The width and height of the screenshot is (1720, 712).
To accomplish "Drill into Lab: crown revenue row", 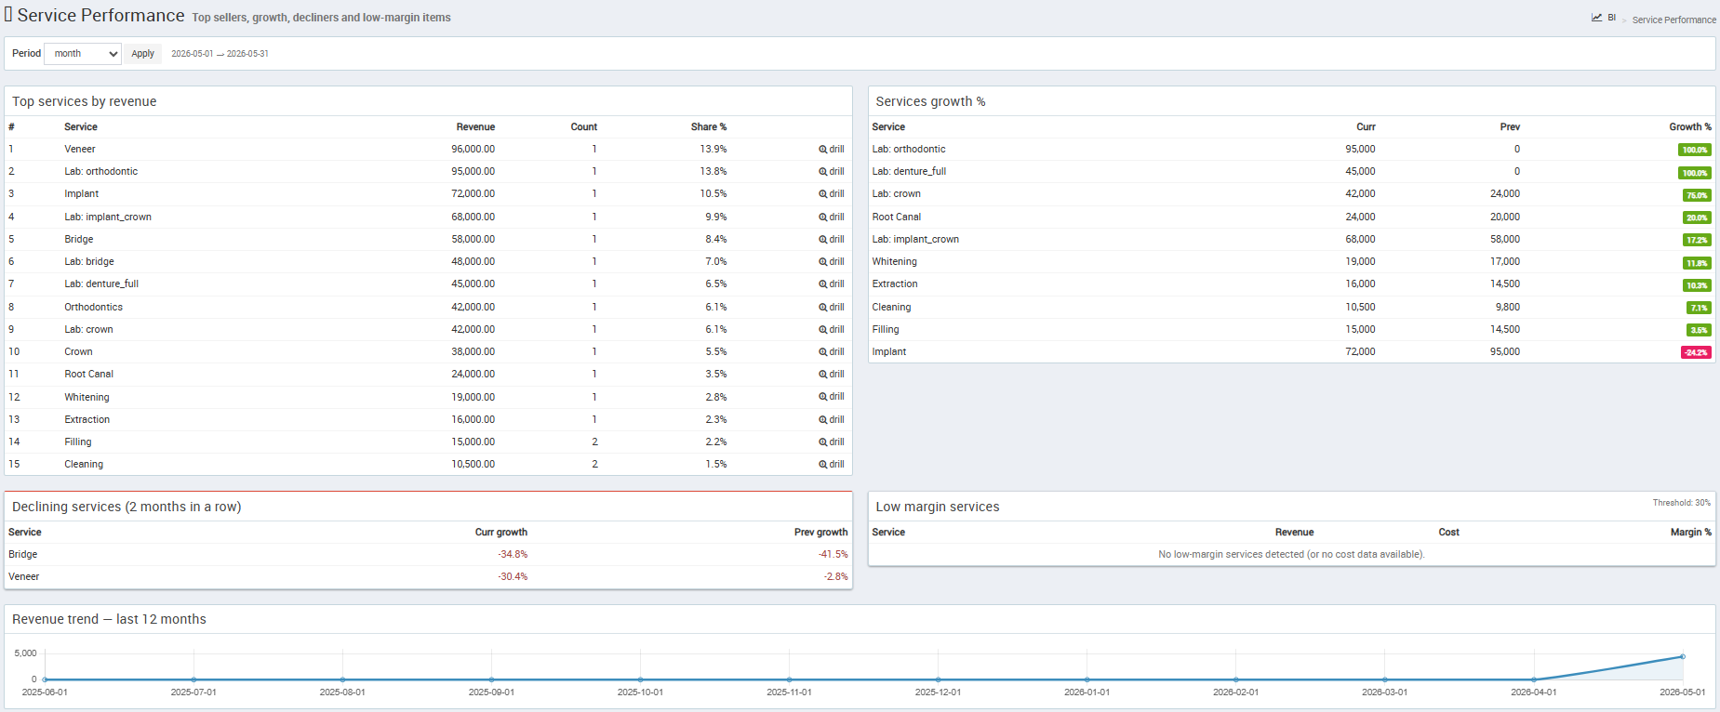I will [x=832, y=329].
